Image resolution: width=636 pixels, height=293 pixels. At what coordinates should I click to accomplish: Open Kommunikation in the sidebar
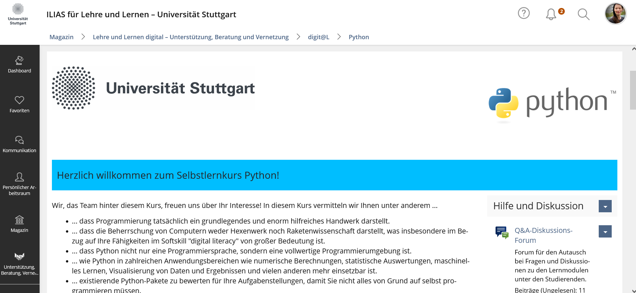tap(19, 145)
